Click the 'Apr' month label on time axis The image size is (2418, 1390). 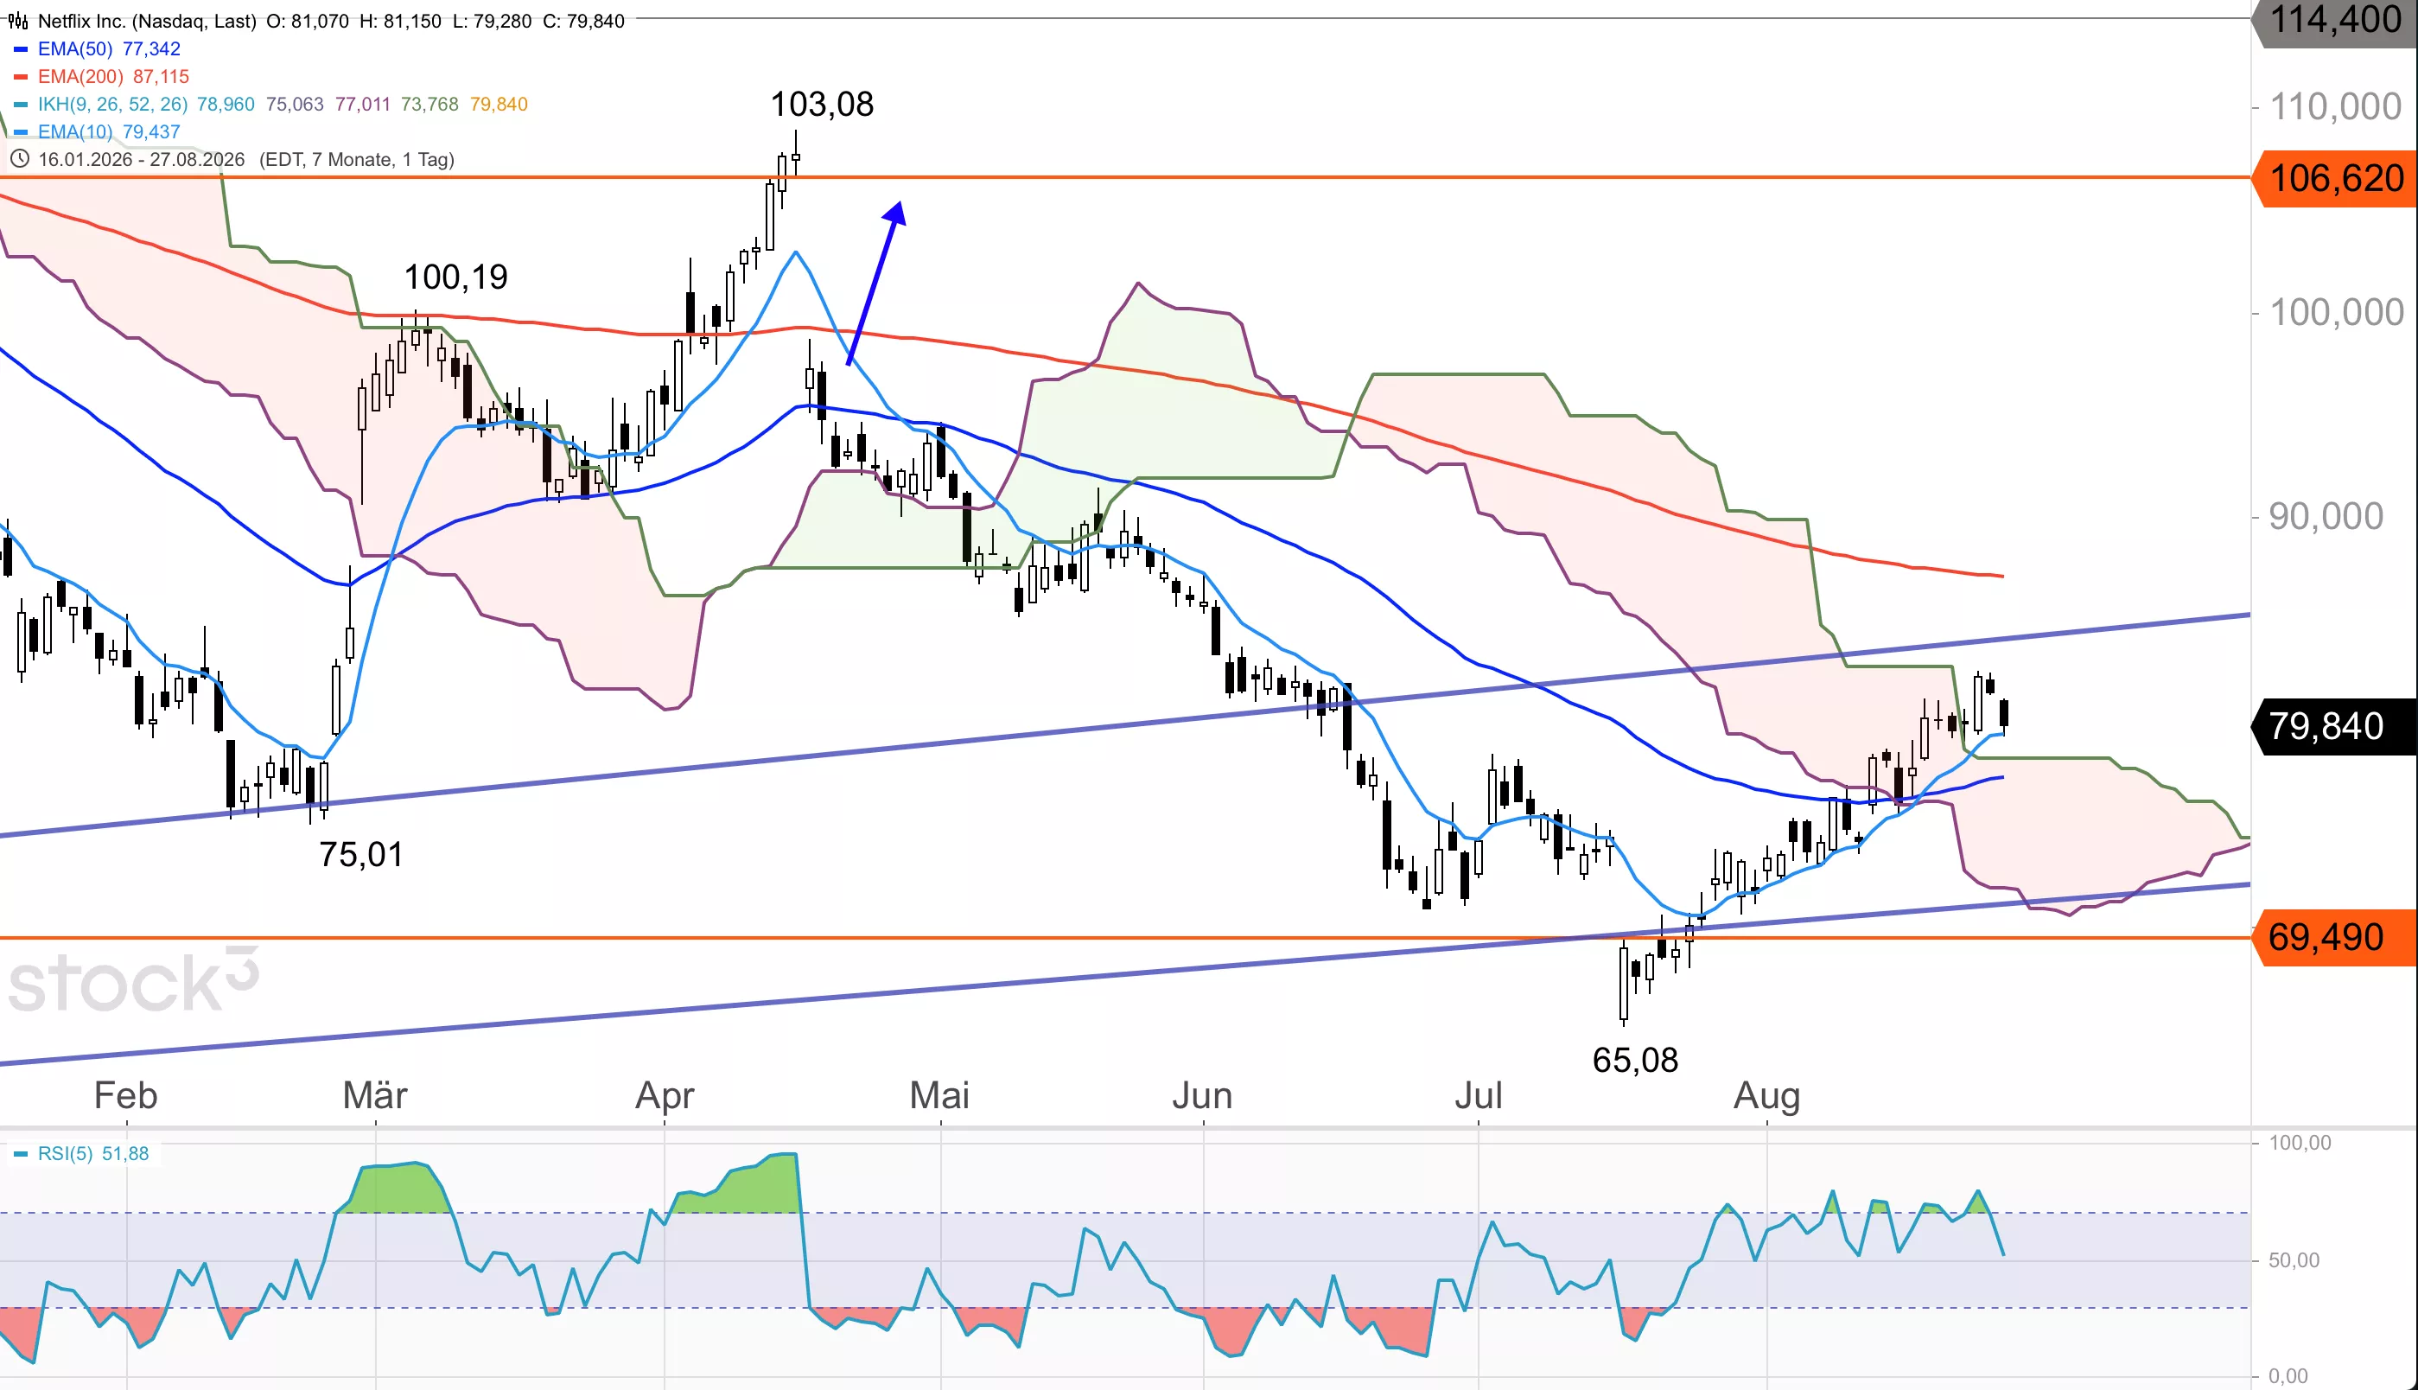coord(665,1096)
